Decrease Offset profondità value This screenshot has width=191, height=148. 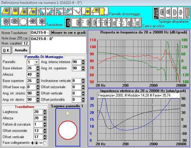pyautogui.click(x=83, y=101)
